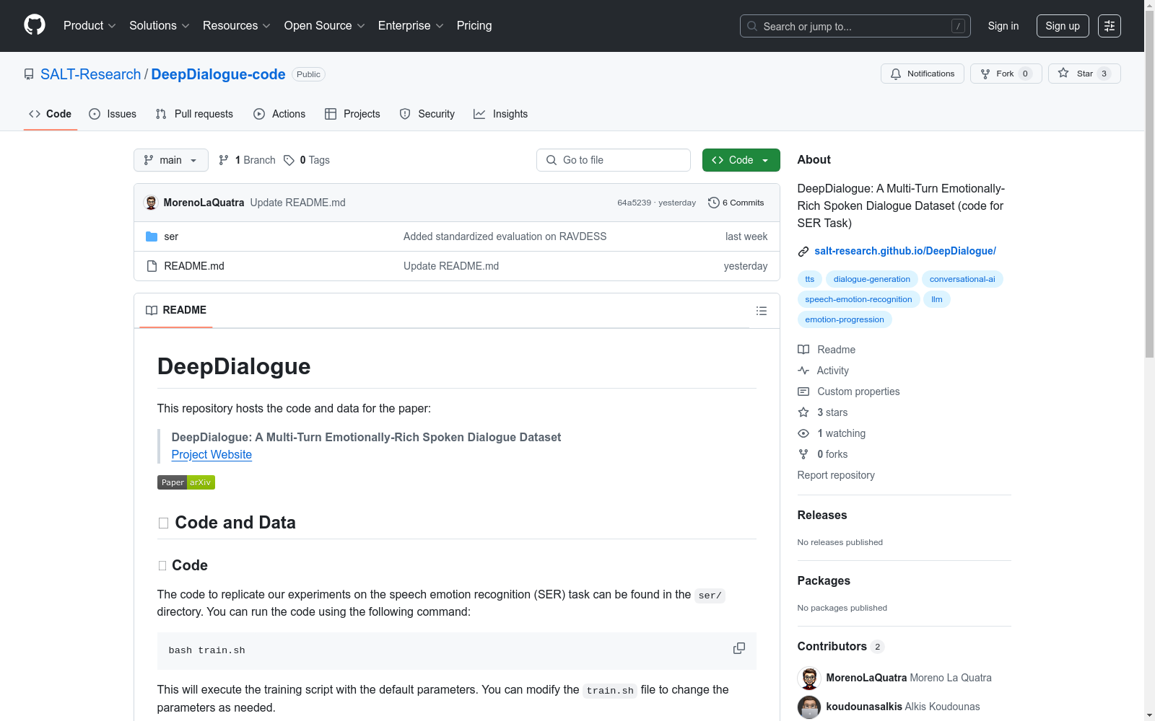
Task: Jump to Readme from About sidebar
Action: 827,350
